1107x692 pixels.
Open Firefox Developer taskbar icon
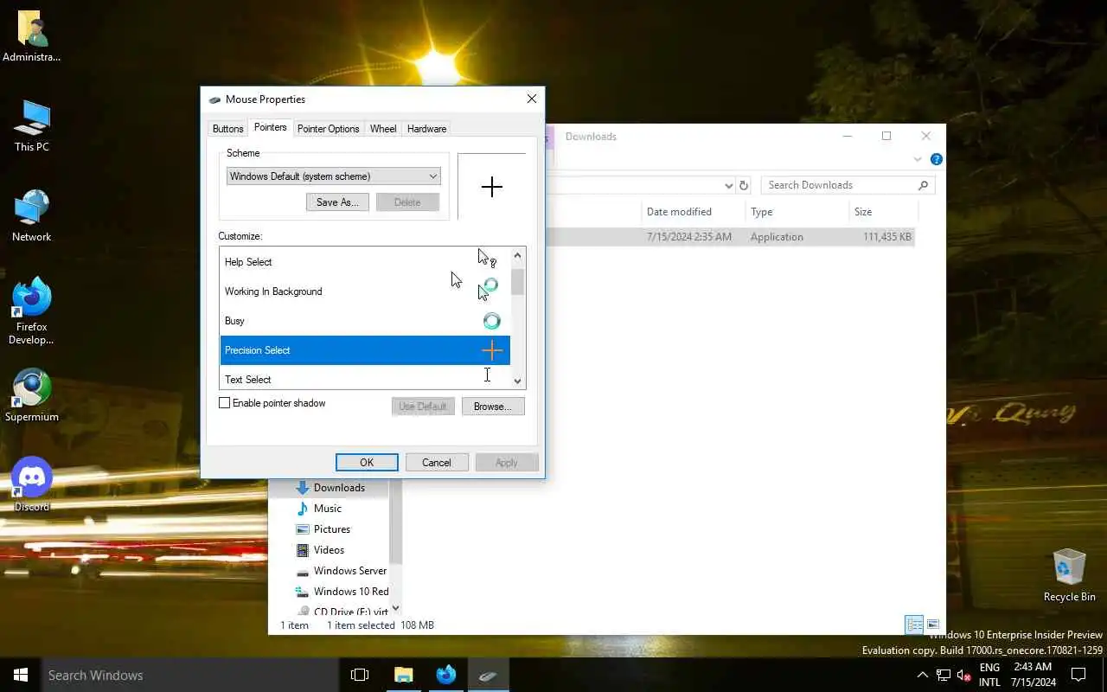(446, 675)
